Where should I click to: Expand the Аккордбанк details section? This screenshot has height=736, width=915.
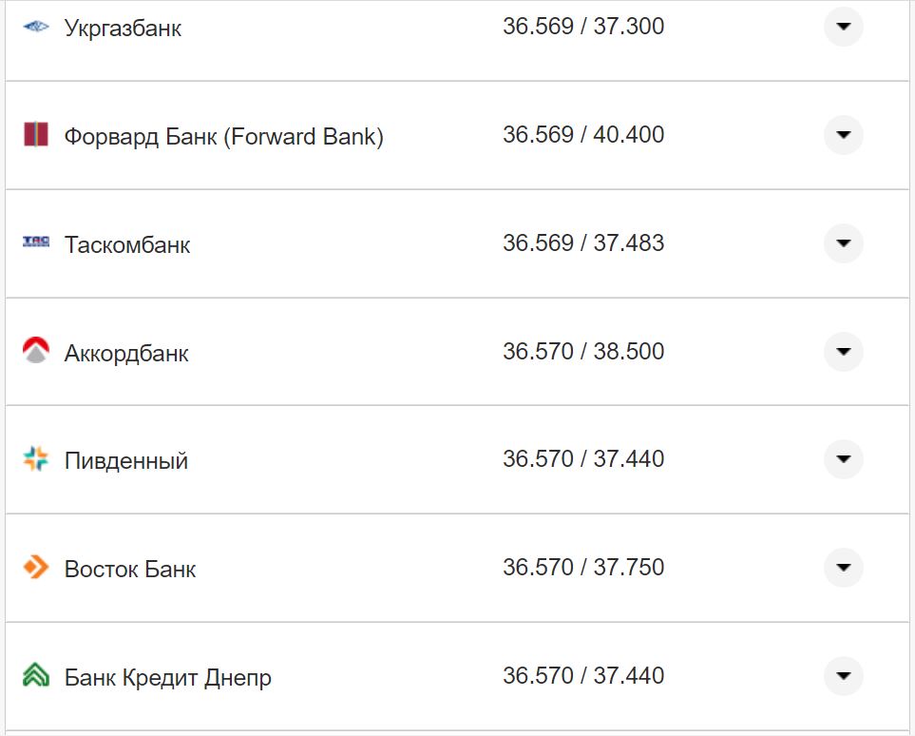coord(843,351)
